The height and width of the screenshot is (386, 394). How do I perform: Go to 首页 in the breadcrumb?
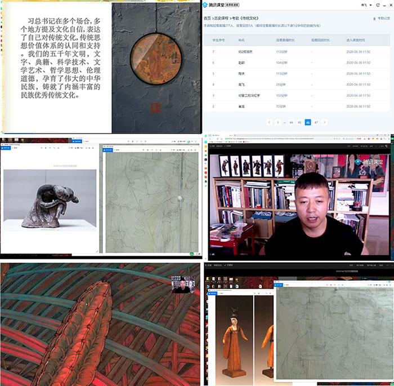[207, 18]
